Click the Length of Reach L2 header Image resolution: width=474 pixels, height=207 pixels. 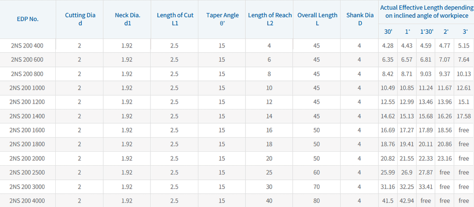[x=269, y=19]
